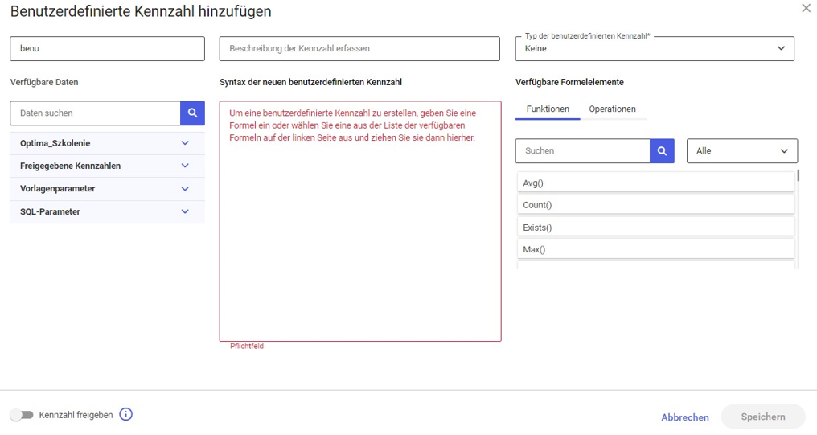Click the info icon beside Kennzahl freigeben
The image size is (817, 435).
point(125,415)
